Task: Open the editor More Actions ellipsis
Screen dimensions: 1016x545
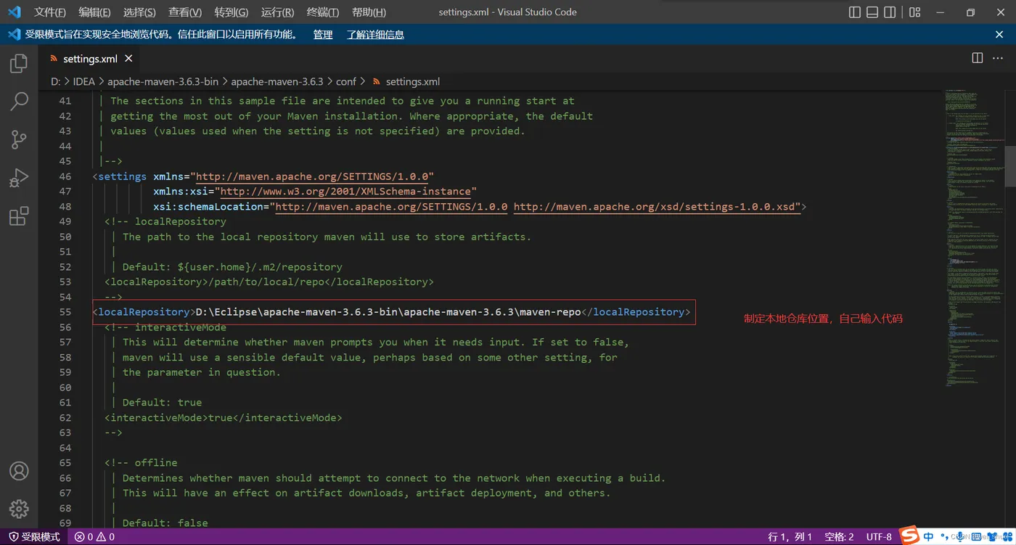Action: click(x=999, y=58)
